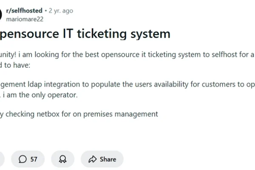Screen dimensions: 255x170
Task: Click the curved share arrow icon
Action: click(92, 159)
